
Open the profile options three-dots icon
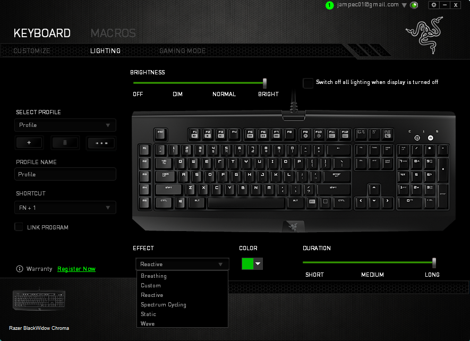pyautogui.click(x=101, y=143)
